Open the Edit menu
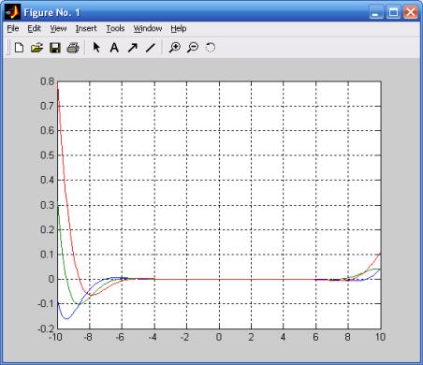 34,29
